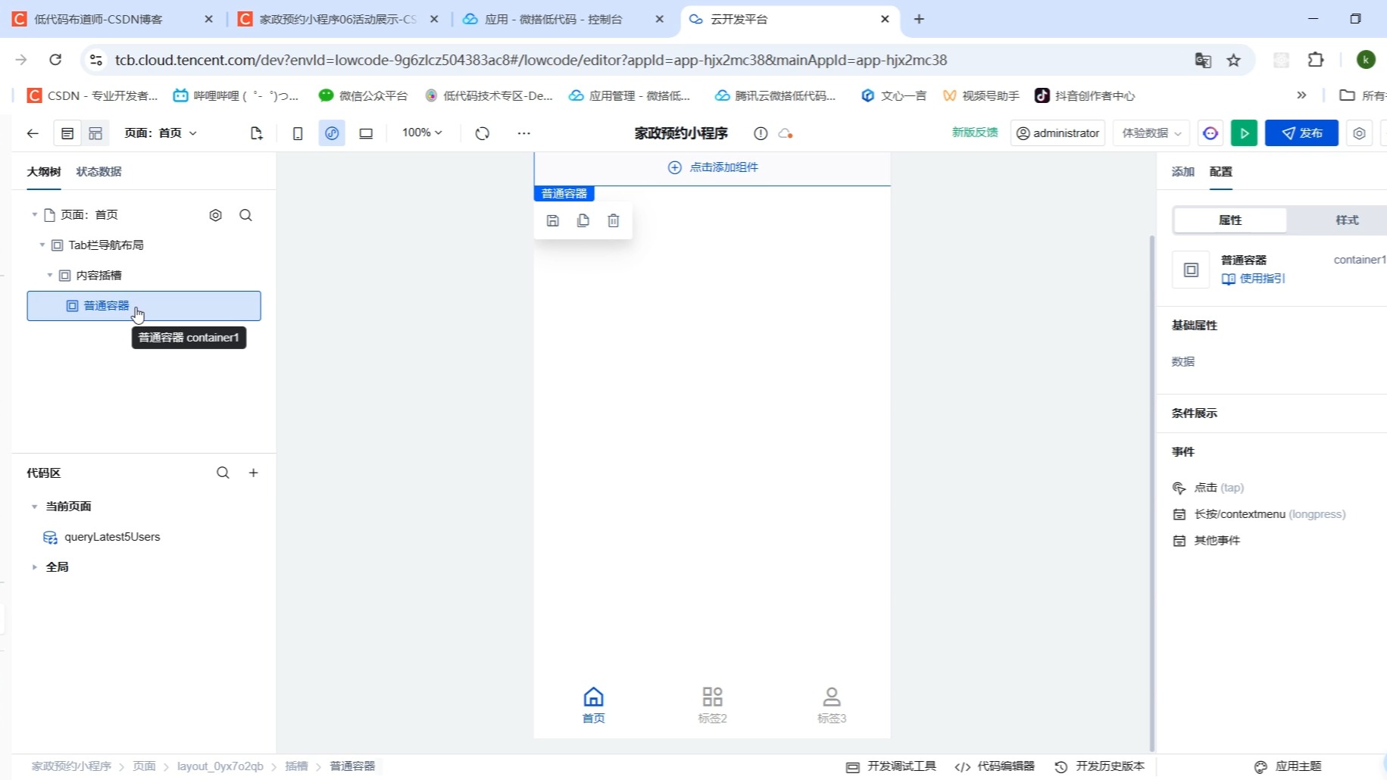1387x780 pixels.
Task: Search outline tree with magnifier icon
Action: [x=245, y=215]
